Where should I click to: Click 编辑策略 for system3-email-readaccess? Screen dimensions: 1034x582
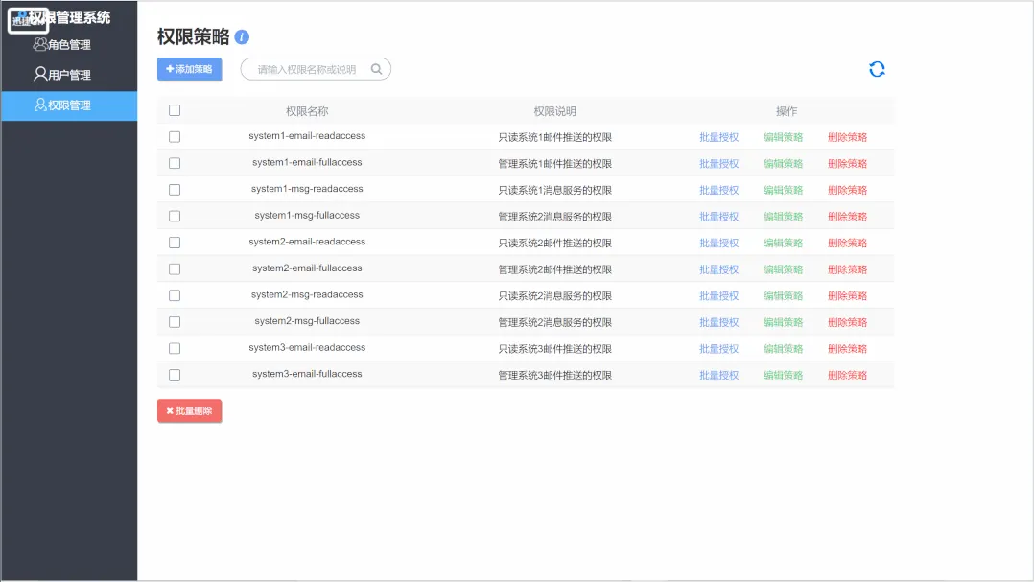(x=784, y=349)
